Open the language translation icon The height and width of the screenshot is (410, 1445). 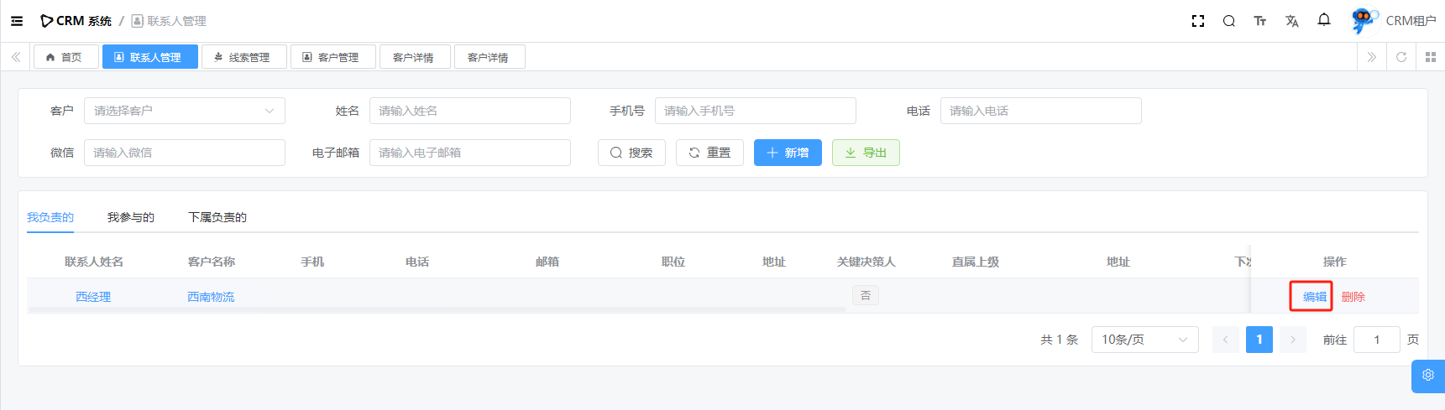click(x=1291, y=21)
